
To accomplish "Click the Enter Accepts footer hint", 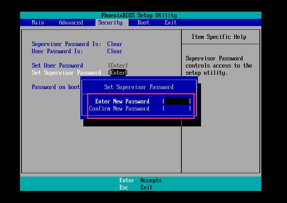I will click(140, 180).
